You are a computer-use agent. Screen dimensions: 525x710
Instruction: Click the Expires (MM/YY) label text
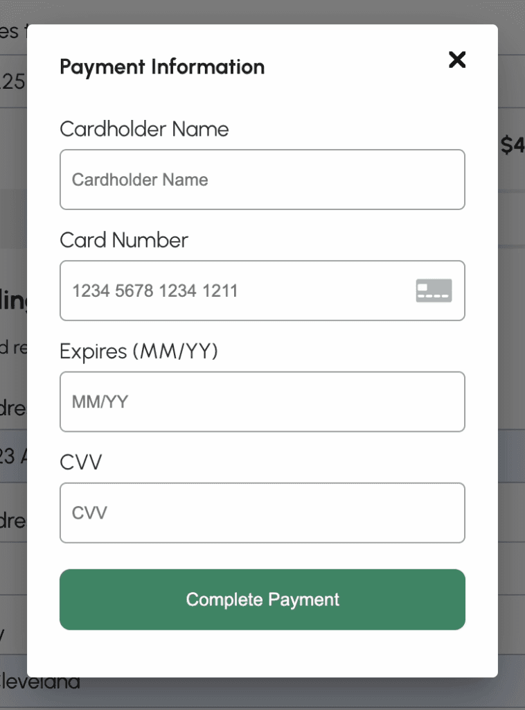tap(139, 352)
